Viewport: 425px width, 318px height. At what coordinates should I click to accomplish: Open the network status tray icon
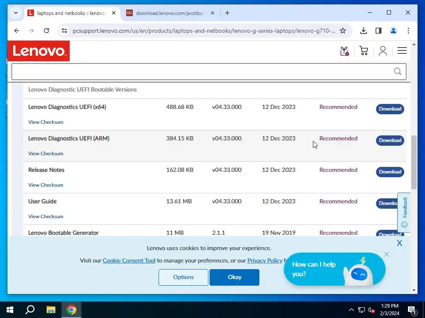tap(361, 310)
